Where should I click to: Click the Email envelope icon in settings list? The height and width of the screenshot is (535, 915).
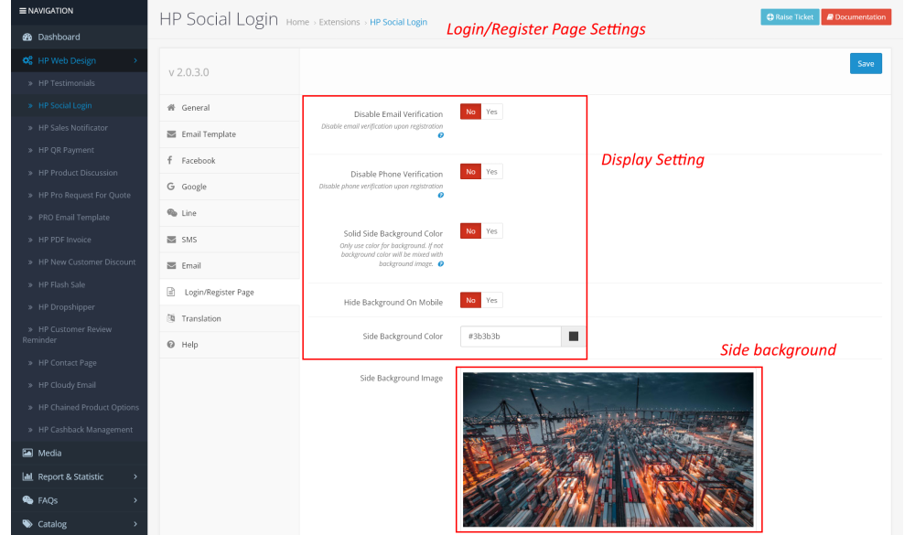(x=171, y=265)
